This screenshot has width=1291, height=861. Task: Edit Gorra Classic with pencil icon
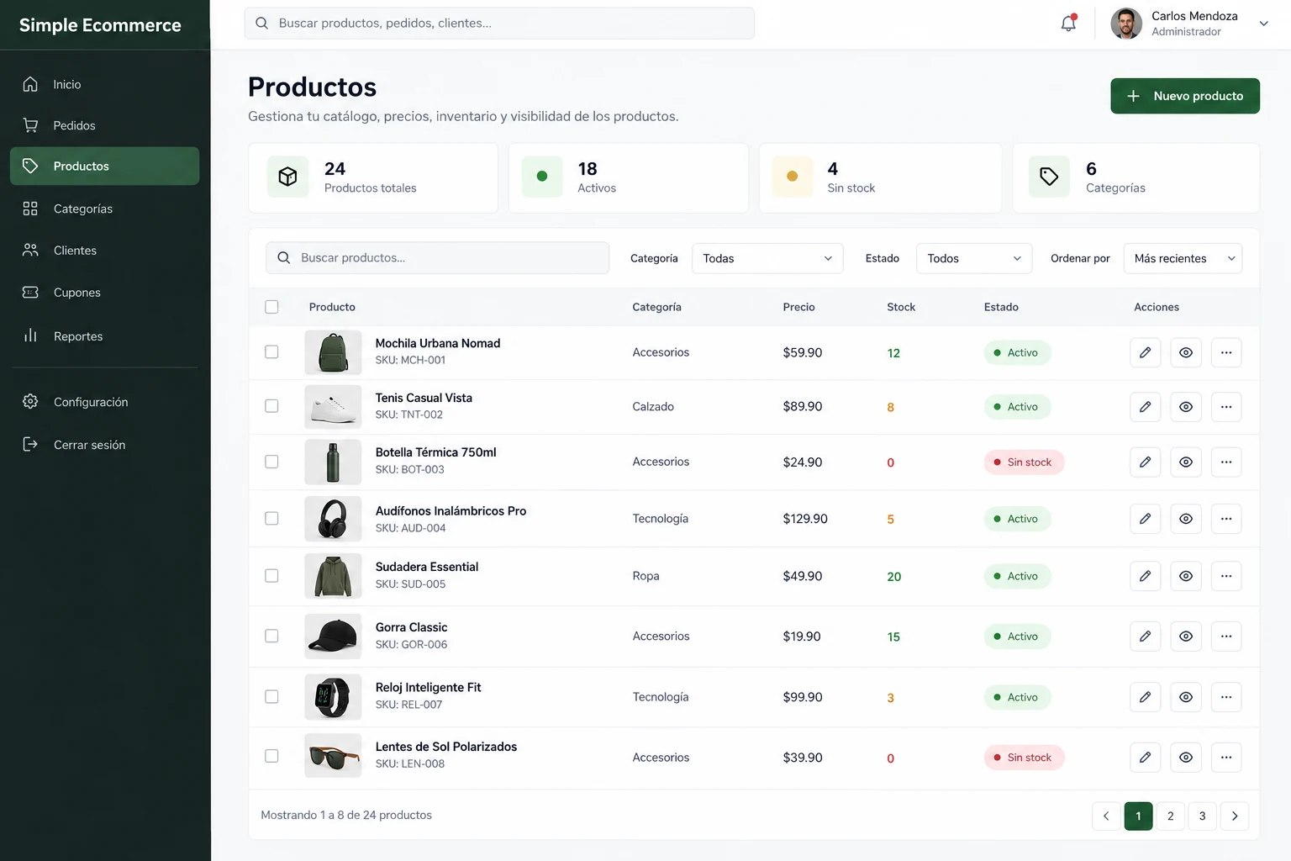[1145, 637]
